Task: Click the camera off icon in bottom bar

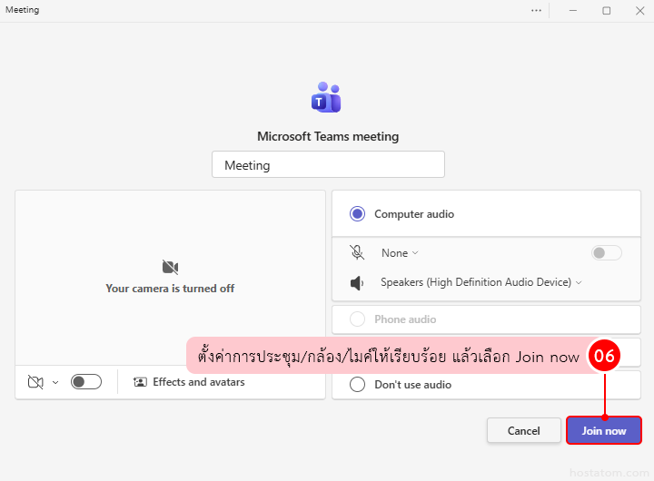Action: click(x=35, y=382)
